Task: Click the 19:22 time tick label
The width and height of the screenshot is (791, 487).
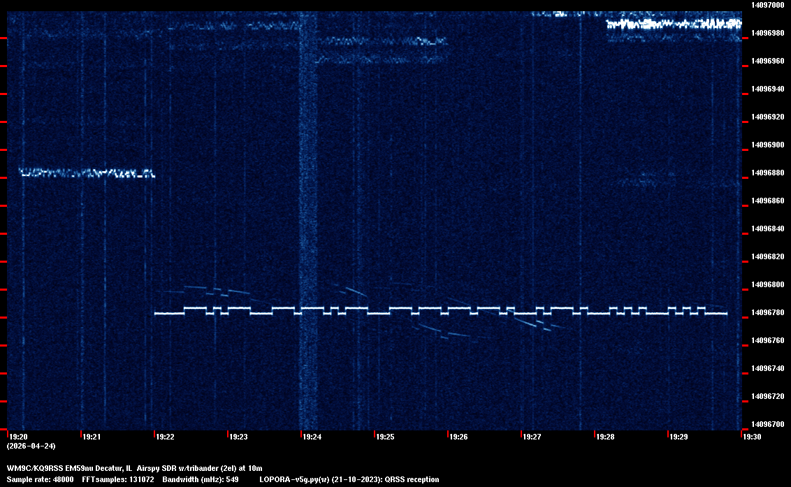Action: tap(165, 437)
